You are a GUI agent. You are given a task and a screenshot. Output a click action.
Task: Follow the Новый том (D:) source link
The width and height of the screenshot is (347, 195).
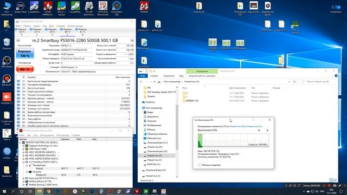coord(237,126)
